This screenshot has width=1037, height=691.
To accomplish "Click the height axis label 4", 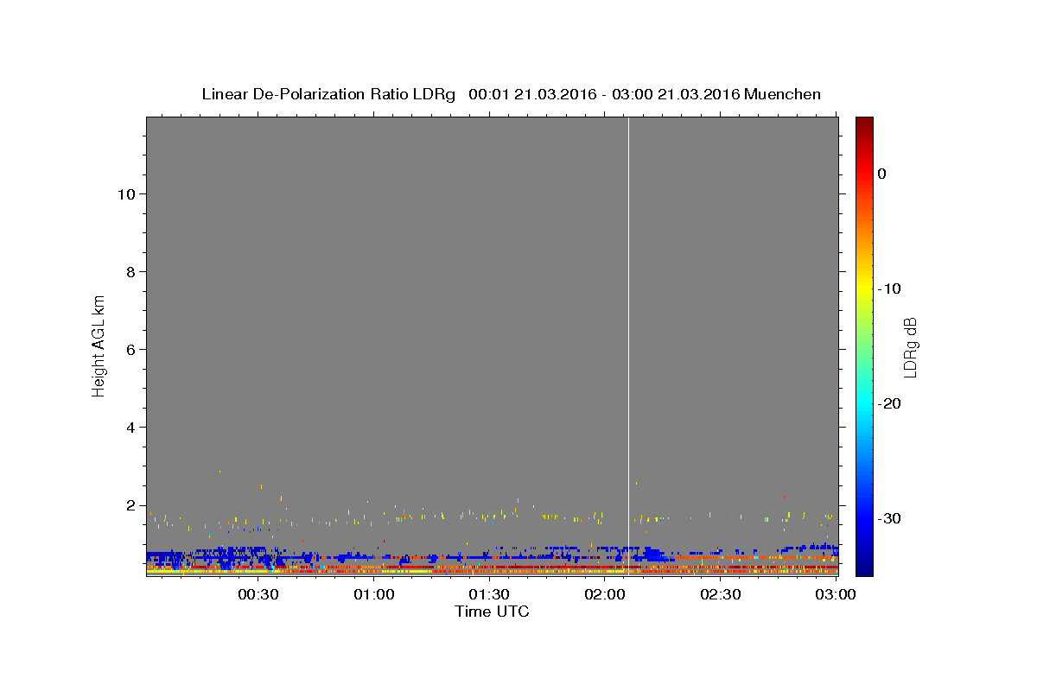I will point(129,427).
